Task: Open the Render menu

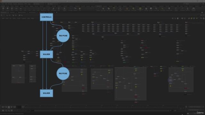Action: (10, 4)
